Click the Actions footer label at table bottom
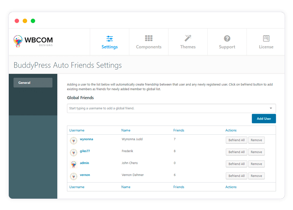Screen dimensions: 293x210 (x=231, y=187)
